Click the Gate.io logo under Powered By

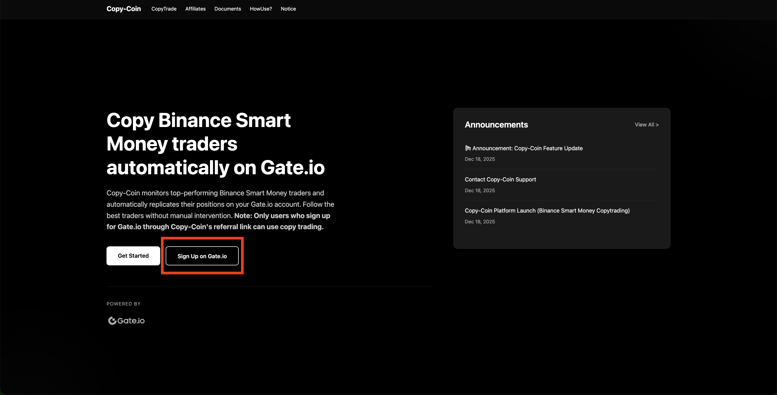click(126, 321)
